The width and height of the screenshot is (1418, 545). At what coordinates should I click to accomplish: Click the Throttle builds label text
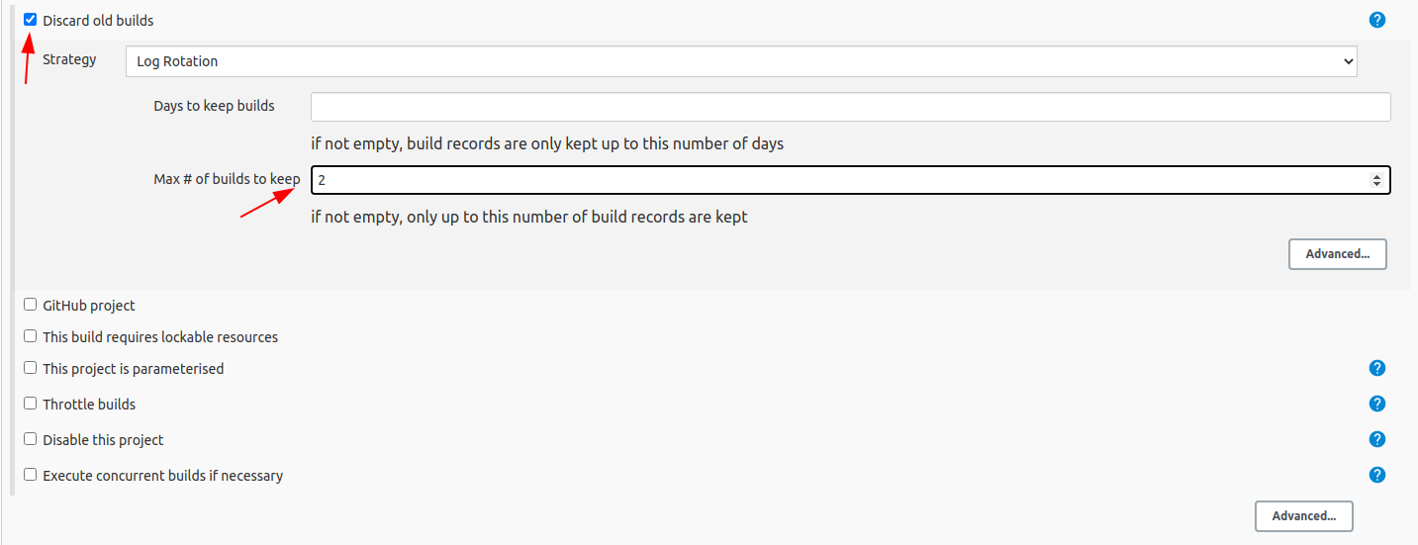click(x=89, y=405)
